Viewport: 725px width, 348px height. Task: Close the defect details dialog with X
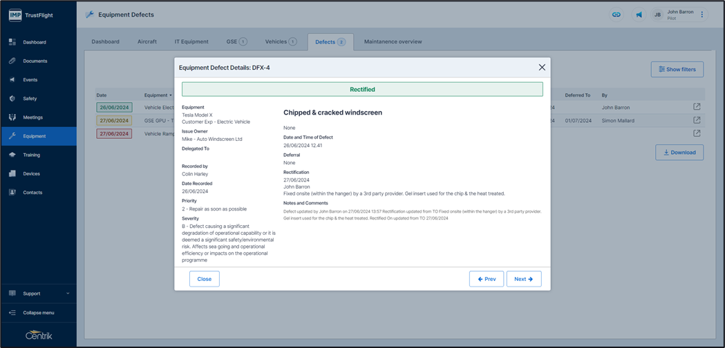tap(542, 68)
